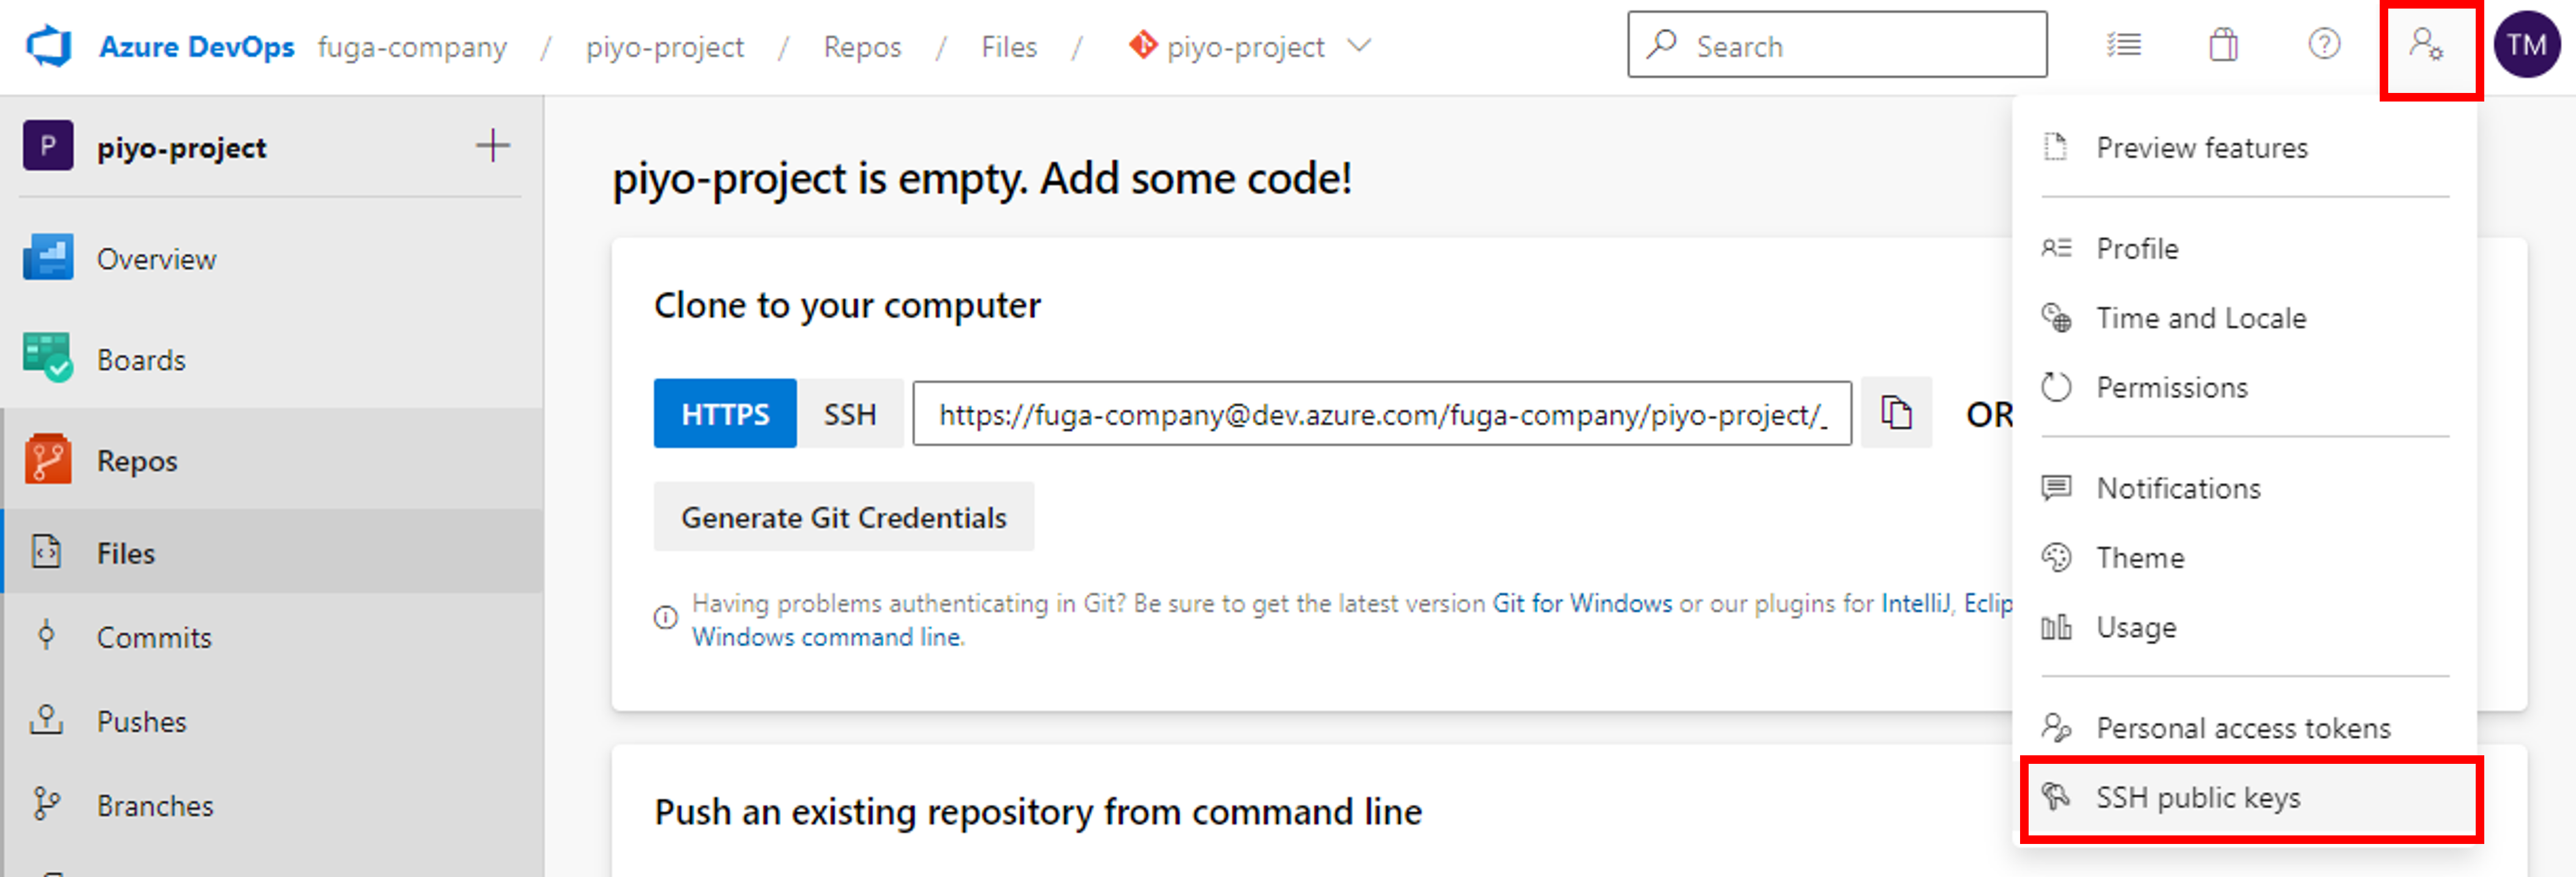Open the Azure DevOps home logo

pos(49,45)
